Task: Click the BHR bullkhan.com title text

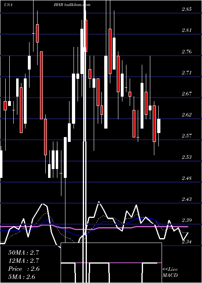Action: (72, 5)
